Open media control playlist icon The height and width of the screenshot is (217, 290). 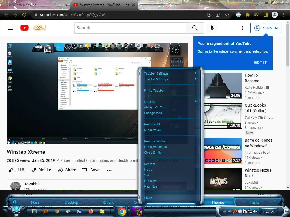[x=256, y=15]
